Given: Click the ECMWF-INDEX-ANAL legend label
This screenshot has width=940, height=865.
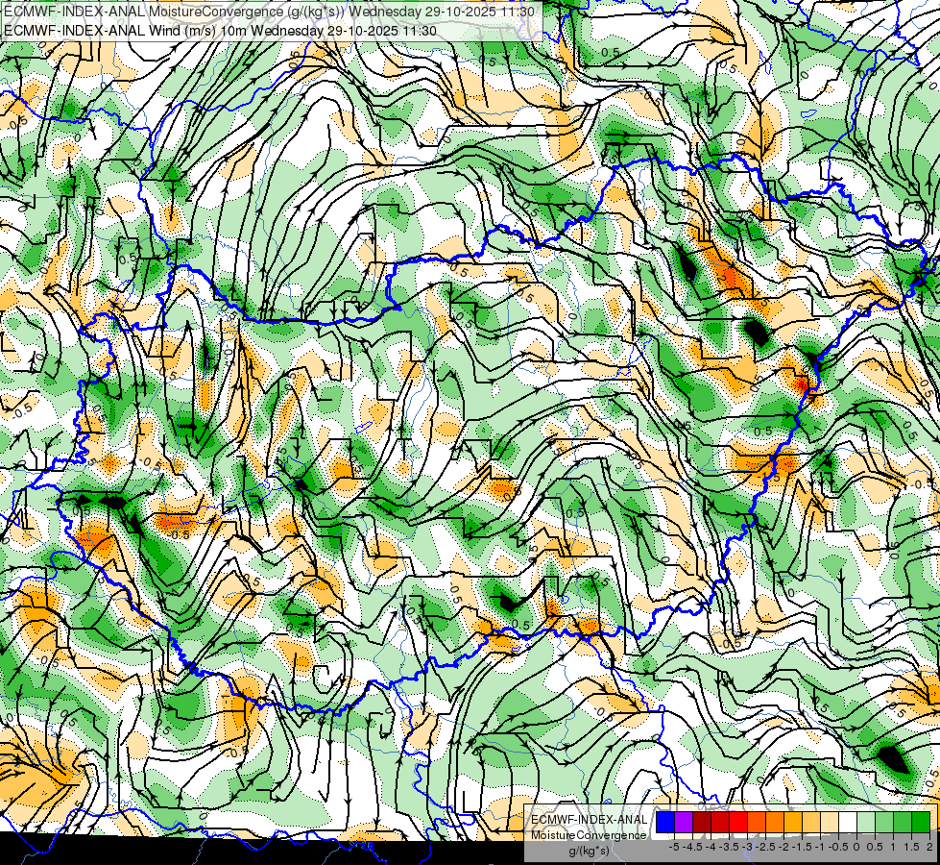Looking at the screenshot, I should pos(590,820).
